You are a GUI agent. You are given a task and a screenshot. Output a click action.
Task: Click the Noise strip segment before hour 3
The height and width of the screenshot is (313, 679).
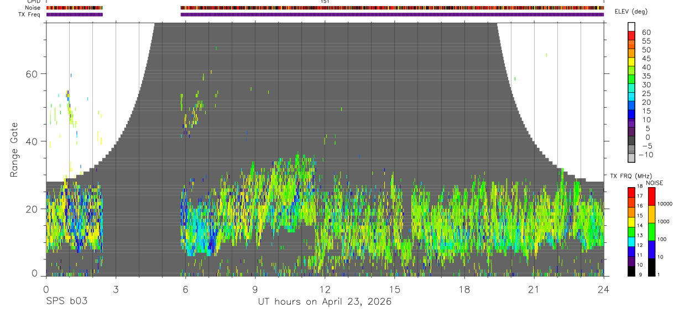point(75,8)
